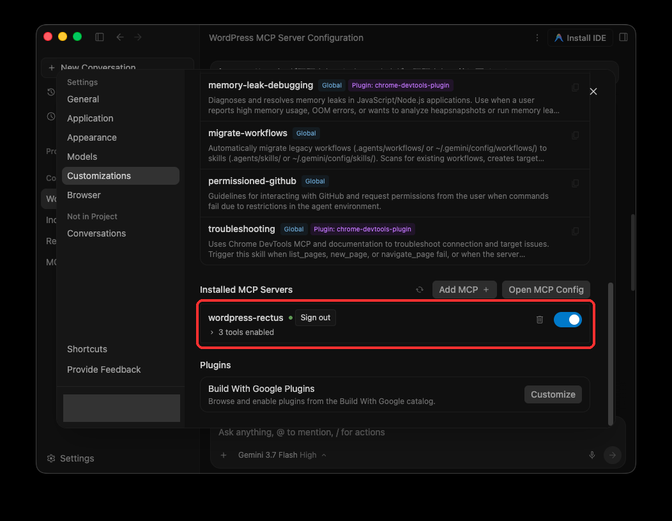Click the wordpress-rectus server name
This screenshot has width=672, height=521.
tap(245, 318)
